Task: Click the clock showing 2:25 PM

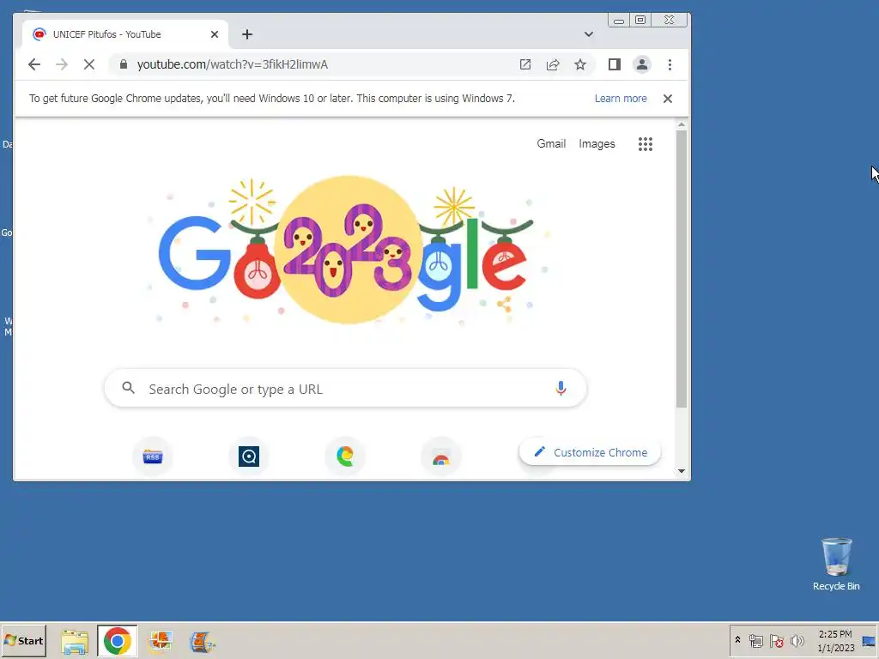Action: pos(835,640)
